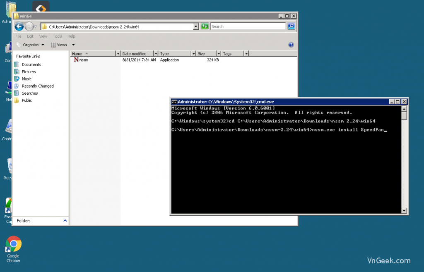Sort files by Size column
The width and height of the screenshot is (424, 272).
(207, 54)
